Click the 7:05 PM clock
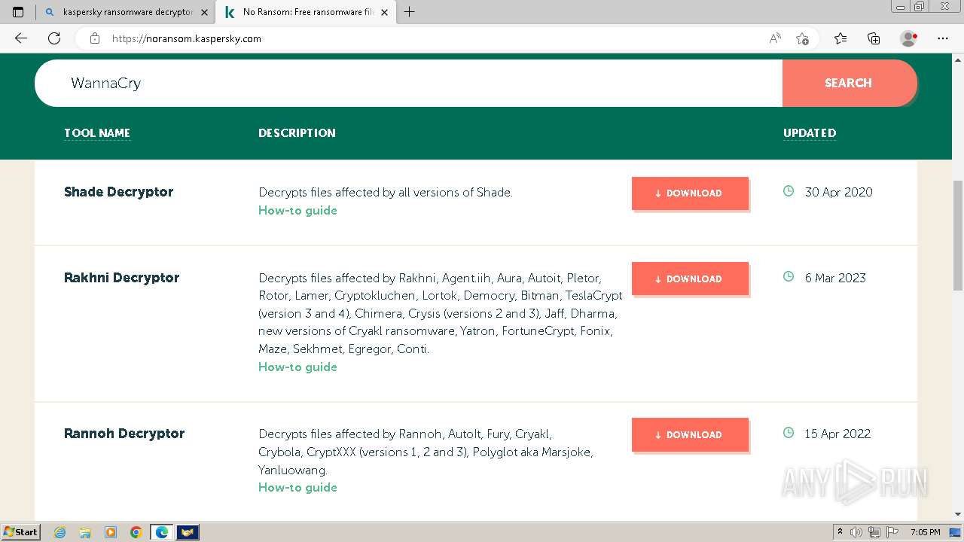The width and height of the screenshot is (964, 542). [925, 532]
